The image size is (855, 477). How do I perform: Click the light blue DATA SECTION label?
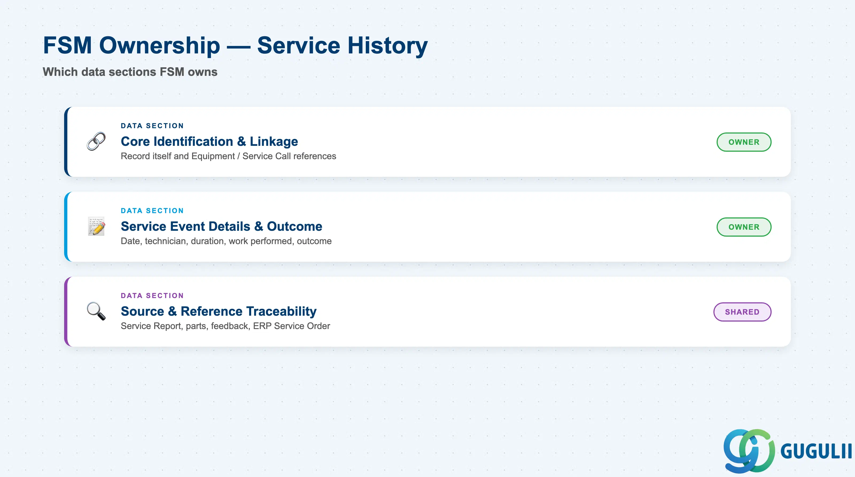pyautogui.click(x=152, y=211)
